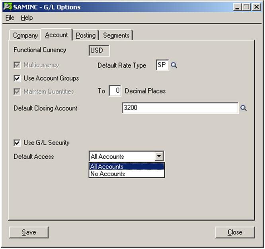The image size is (265, 249).
Task: Click the Functional Currency label
Action: click(40, 50)
